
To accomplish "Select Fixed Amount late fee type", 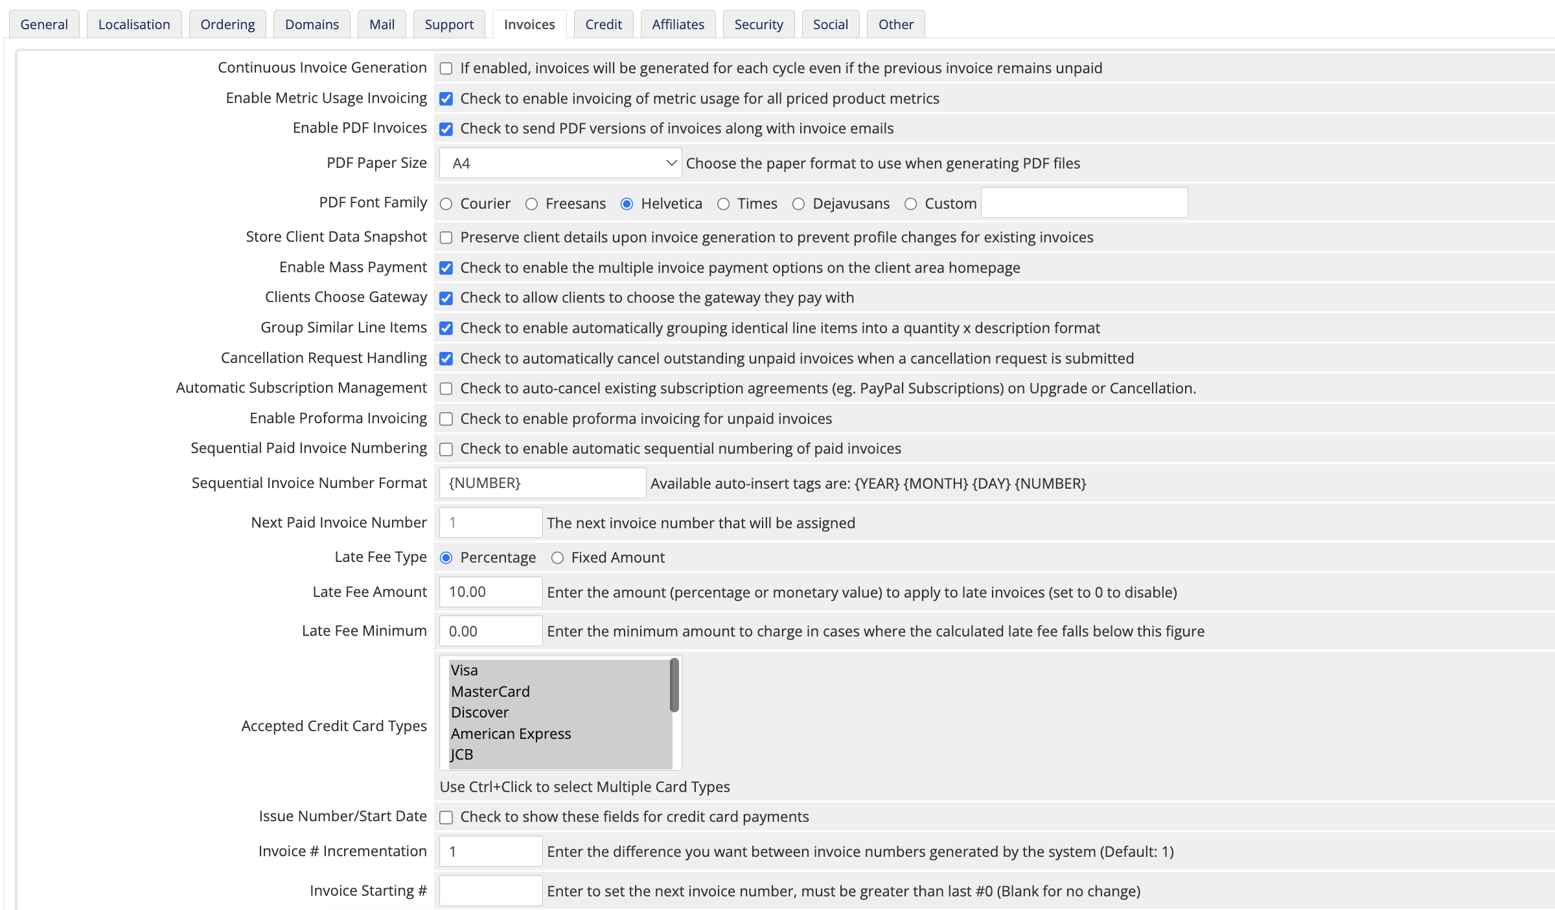I will (557, 558).
